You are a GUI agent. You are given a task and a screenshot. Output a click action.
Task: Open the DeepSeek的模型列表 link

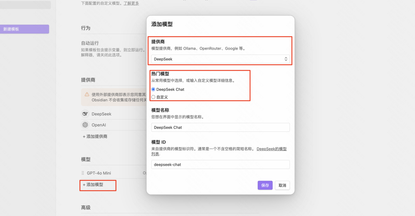(271, 149)
